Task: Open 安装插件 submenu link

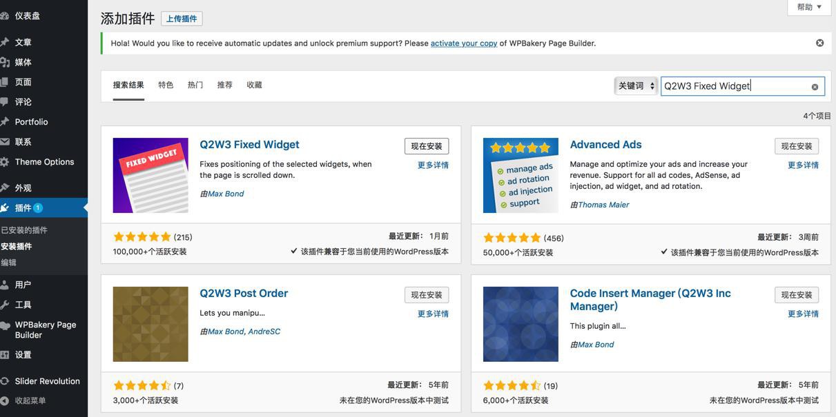Action: [17, 246]
